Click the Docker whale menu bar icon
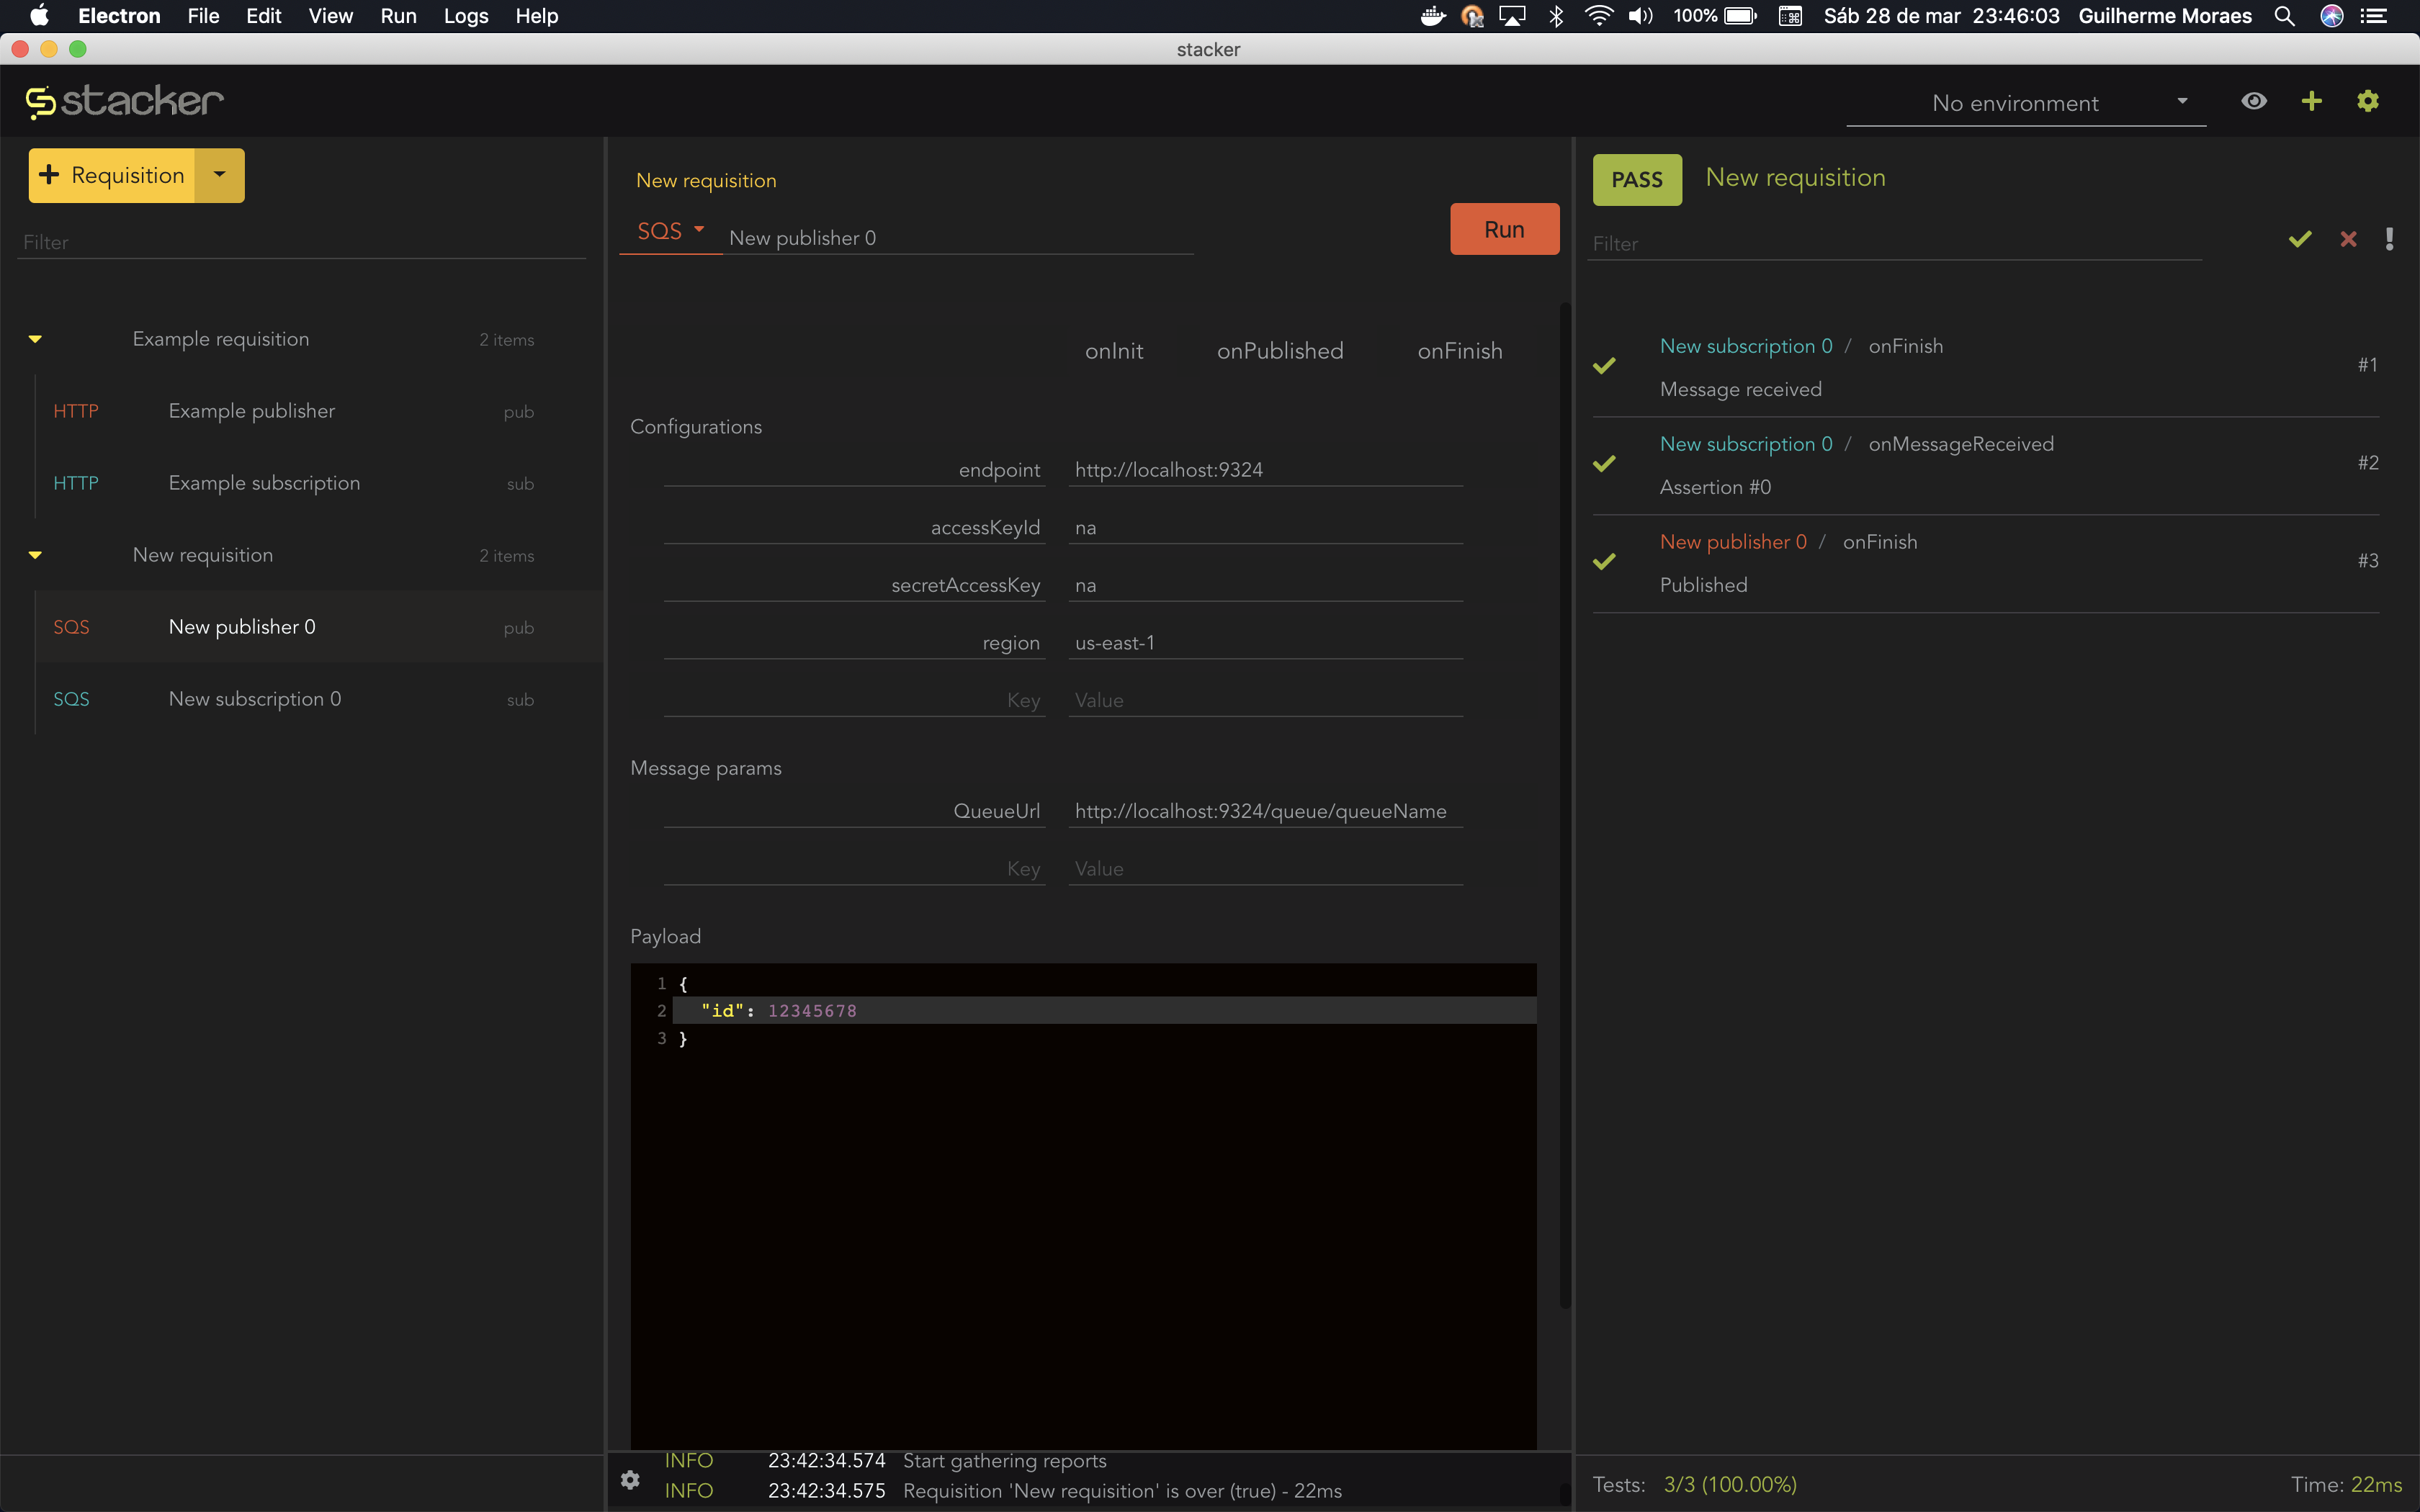Viewport: 2420px width, 1512px height. [x=1432, y=16]
